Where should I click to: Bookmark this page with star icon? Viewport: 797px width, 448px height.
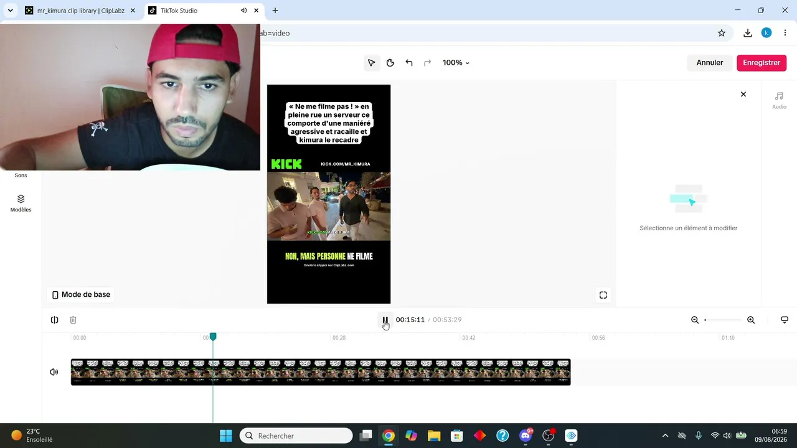coord(722,33)
